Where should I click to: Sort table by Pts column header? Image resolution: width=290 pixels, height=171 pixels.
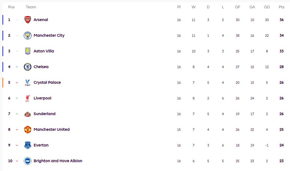click(x=281, y=7)
